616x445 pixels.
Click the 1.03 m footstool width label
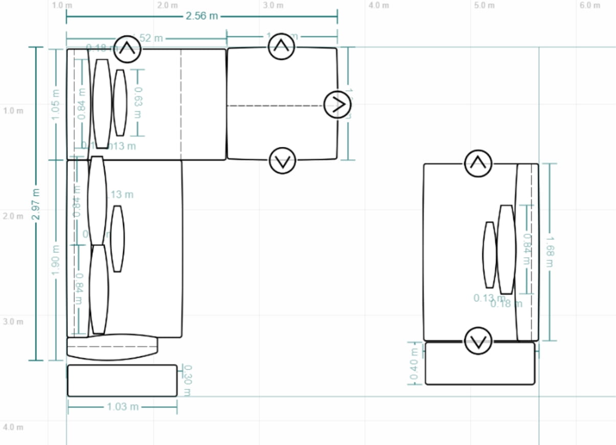123,407
